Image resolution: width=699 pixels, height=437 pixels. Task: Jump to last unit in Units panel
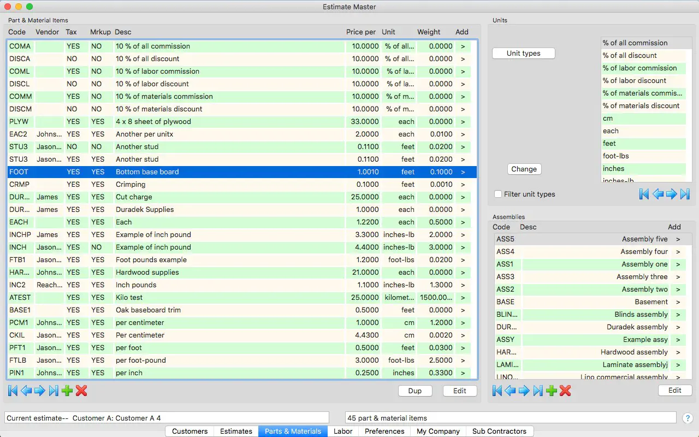(x=685, y=194)
